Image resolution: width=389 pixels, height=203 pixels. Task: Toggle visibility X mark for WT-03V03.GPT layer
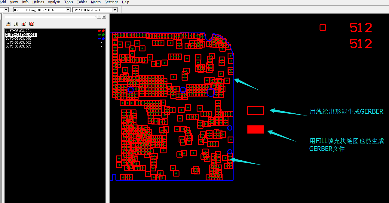click(101, 47)
